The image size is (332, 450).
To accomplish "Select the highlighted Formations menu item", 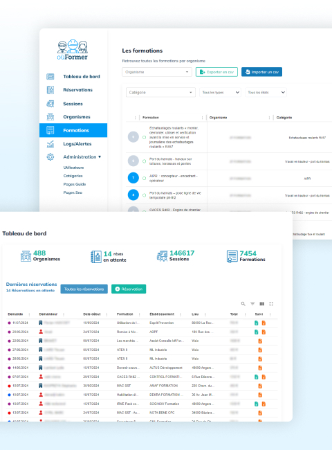I will 73,130.
